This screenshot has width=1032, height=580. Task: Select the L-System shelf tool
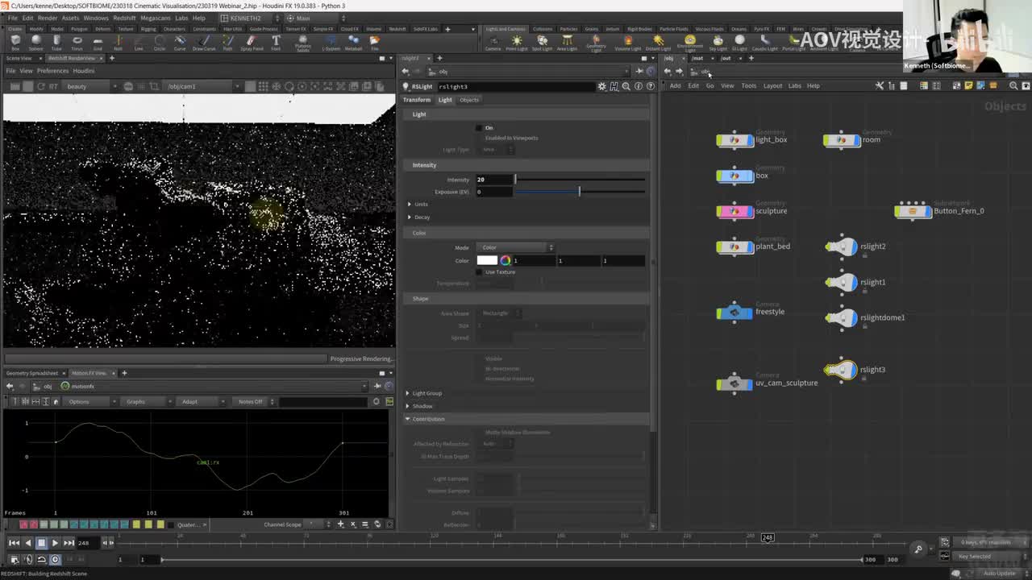331,41
